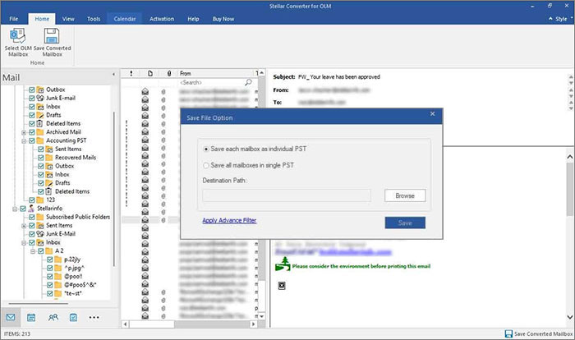Viewport: 575px width, 340px height.
Task: Collapse the Stellarinfo Inbox tree node
Action: coord(24,243)
